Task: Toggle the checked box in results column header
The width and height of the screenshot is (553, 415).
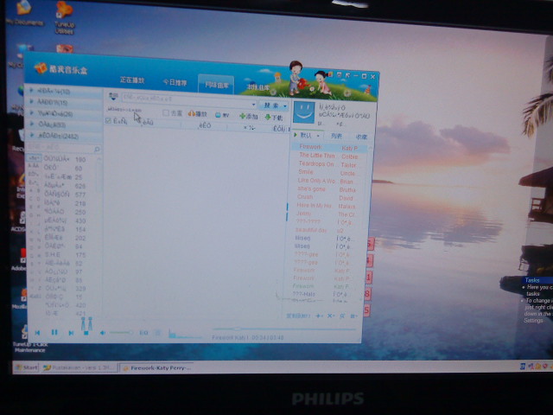Action: [x=108, y=121]
